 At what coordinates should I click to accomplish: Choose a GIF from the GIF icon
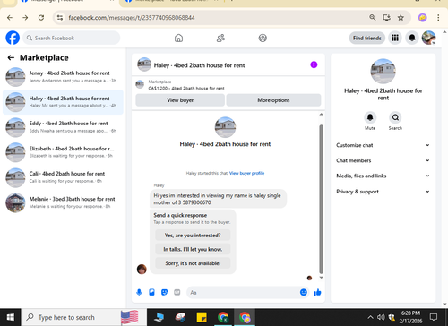point(177,292)
